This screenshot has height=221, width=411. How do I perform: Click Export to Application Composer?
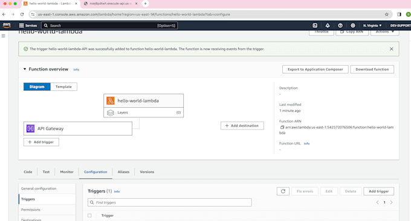316,69
